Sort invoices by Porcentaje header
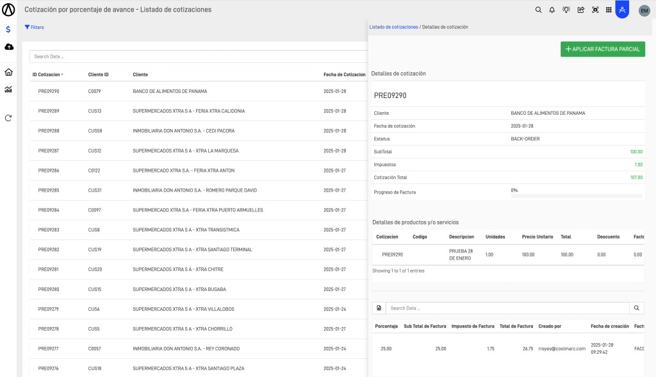 tap(386, 326)
